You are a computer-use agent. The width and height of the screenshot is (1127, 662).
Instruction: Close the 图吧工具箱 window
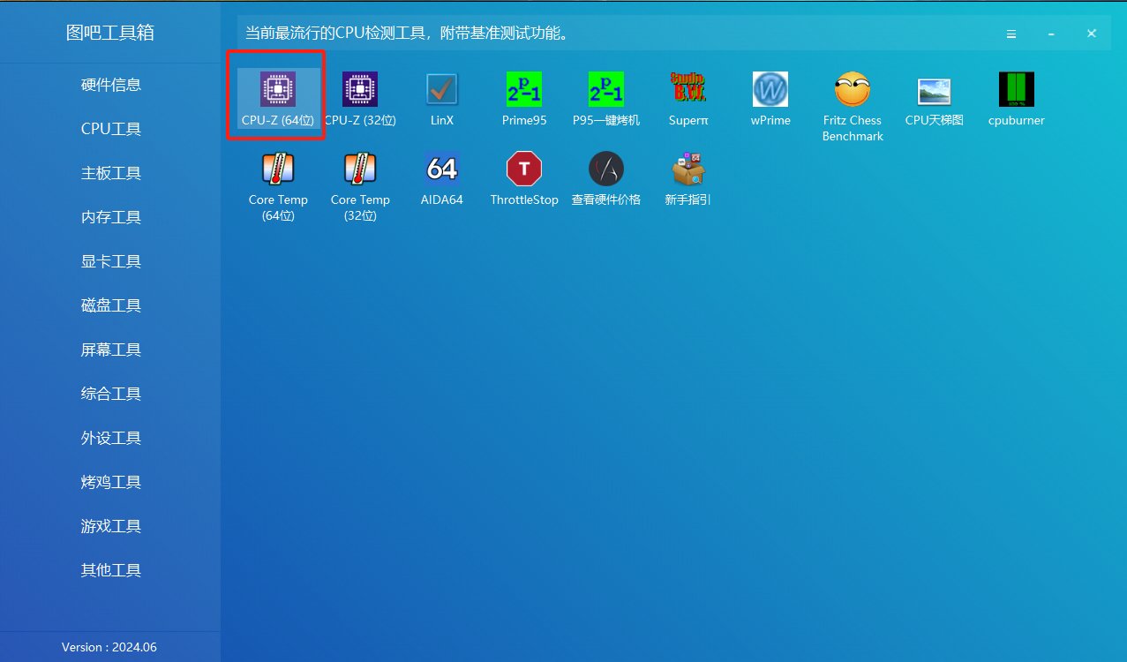point(1092,34)
